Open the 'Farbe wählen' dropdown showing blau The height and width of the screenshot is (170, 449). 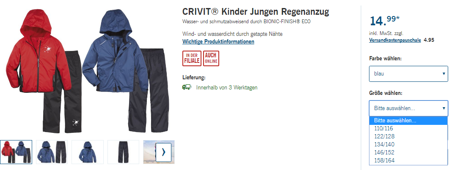[408, 74]
